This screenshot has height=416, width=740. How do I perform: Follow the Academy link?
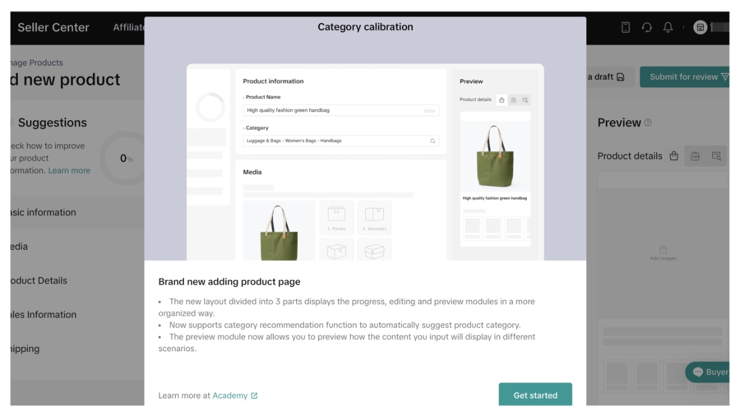pos(230,396)
